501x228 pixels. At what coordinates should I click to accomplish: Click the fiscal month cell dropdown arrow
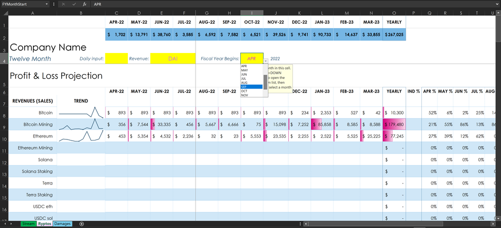(x=266, y=60)
